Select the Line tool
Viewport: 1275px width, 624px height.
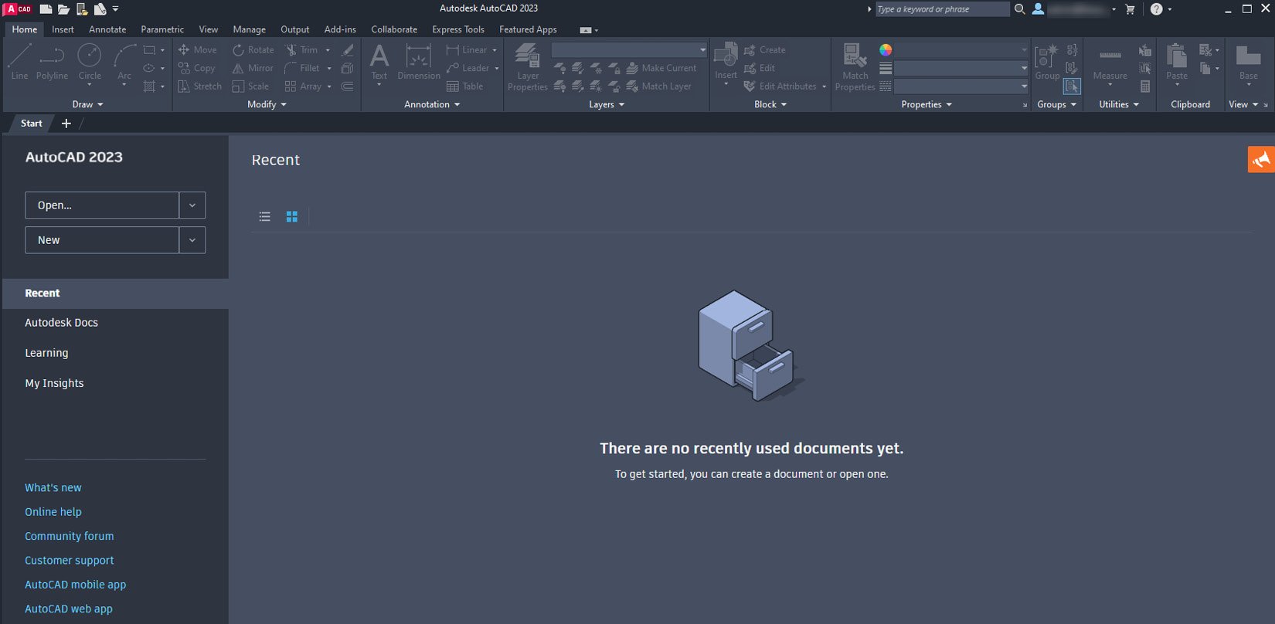tap(19, 62)
